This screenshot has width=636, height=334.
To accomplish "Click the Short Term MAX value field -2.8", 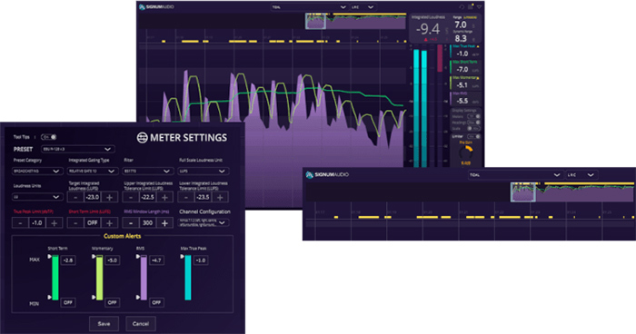I will 68,260.
